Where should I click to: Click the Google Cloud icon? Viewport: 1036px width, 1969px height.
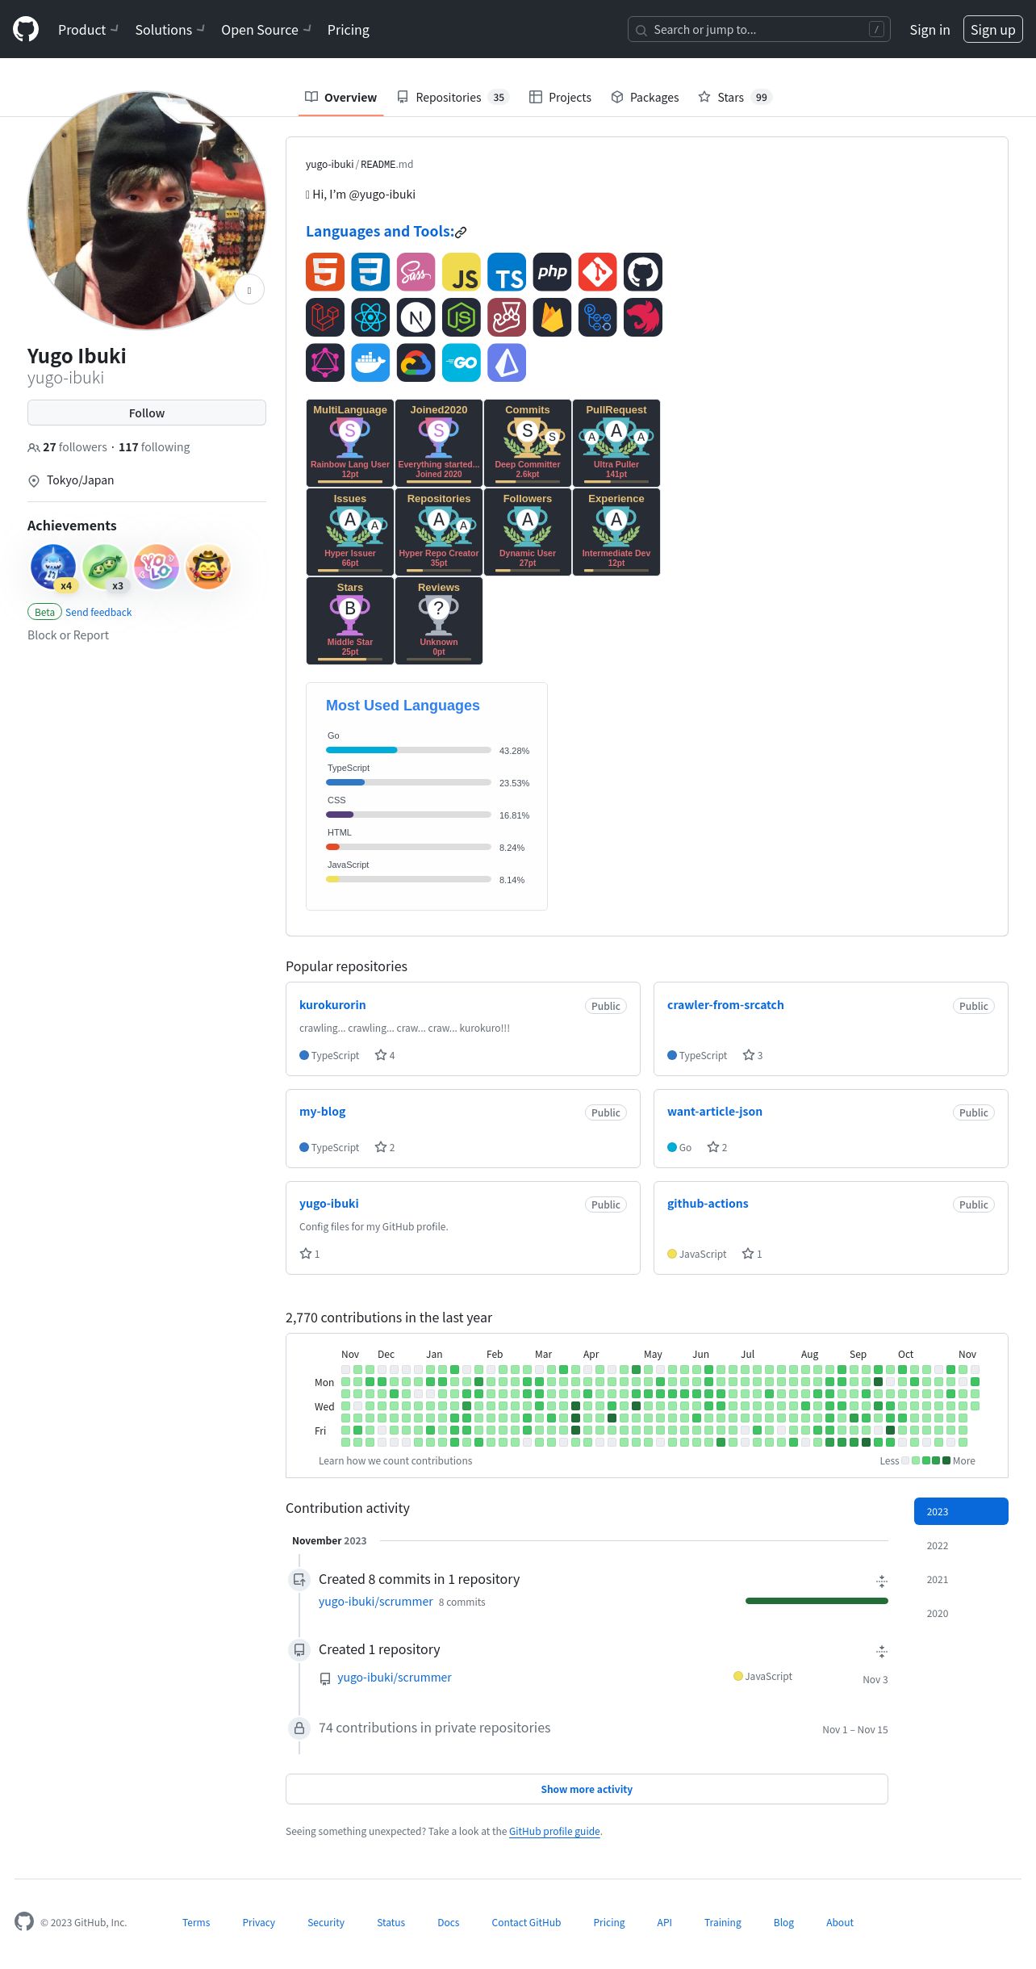tap(416, 362)
